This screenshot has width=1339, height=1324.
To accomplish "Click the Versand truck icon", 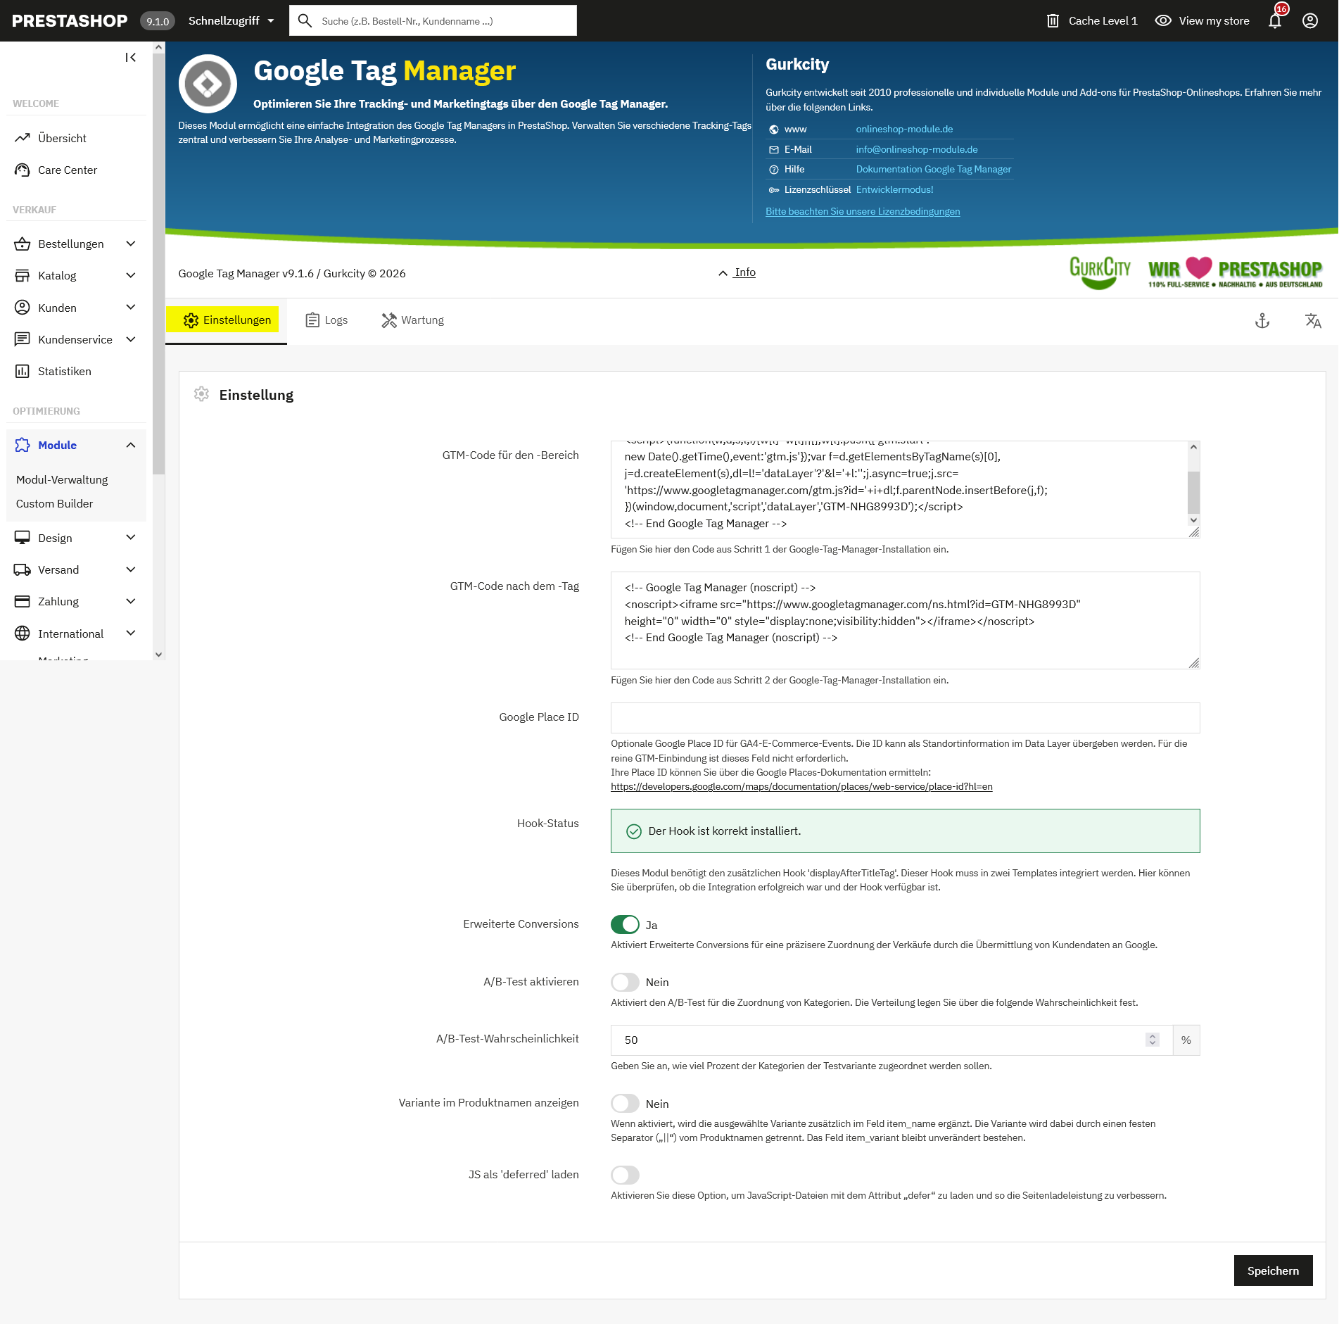I will (x=23, y=569).
